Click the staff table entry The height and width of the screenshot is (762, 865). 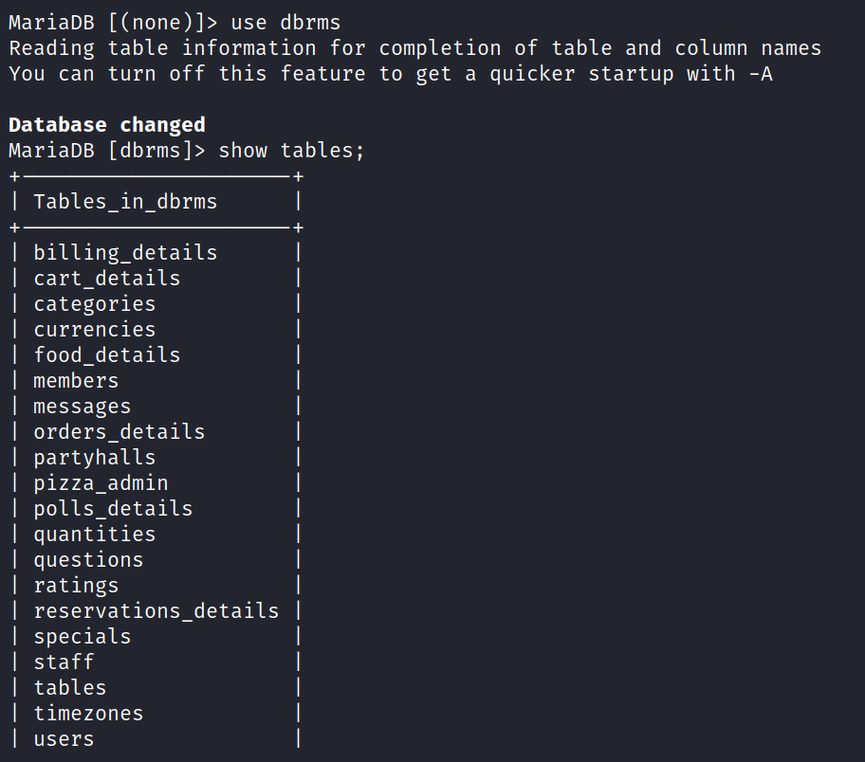click(x=64, y=662)
